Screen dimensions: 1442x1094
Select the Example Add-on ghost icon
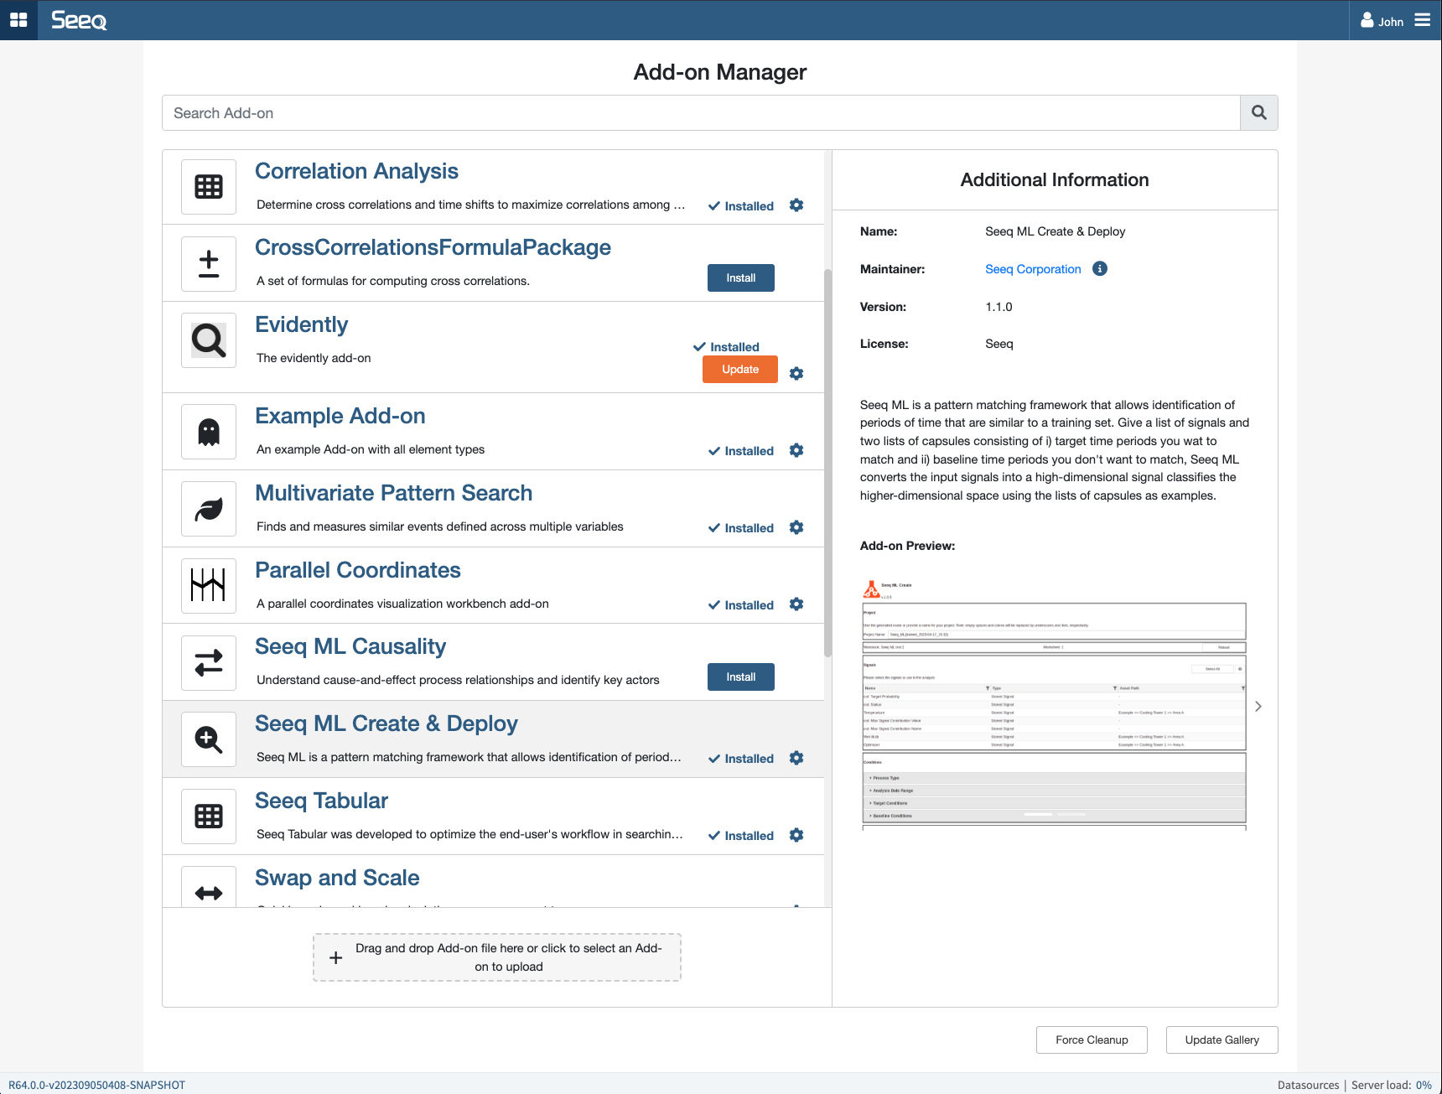[x=208, y=431]
